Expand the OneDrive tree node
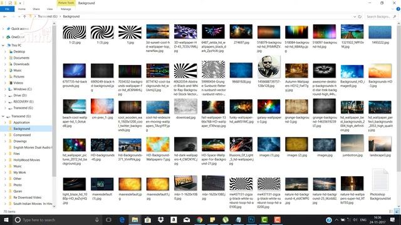This screenshot has width=401, height=225. click(x=3, y=37)
